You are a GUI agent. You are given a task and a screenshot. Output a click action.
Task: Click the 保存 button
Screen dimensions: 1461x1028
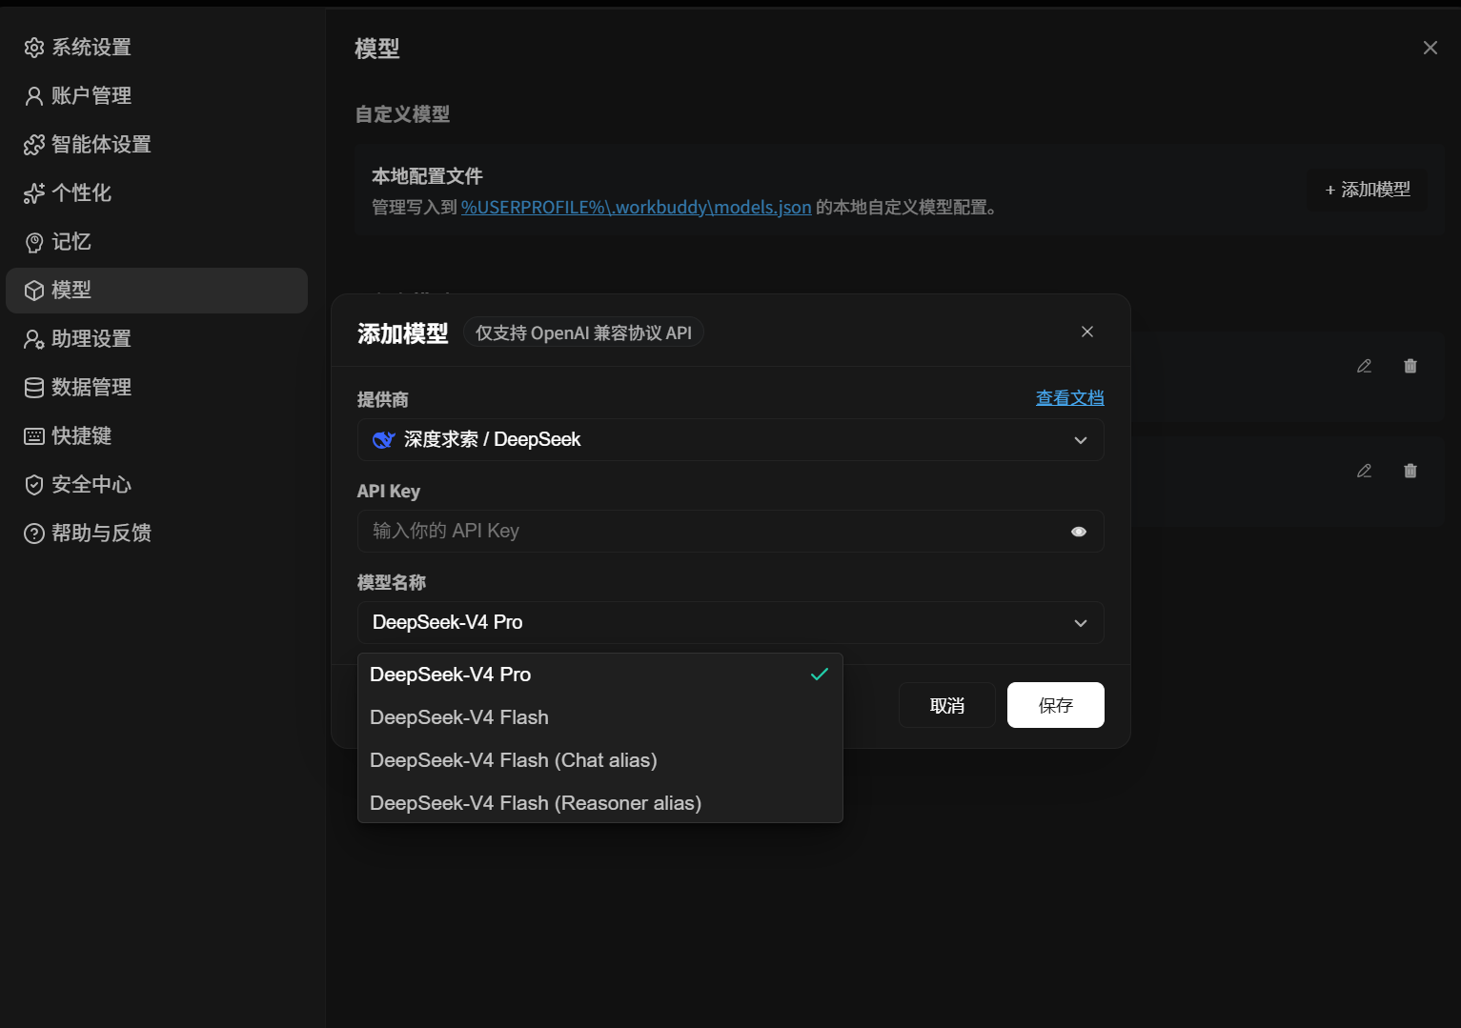[1056, 705]
